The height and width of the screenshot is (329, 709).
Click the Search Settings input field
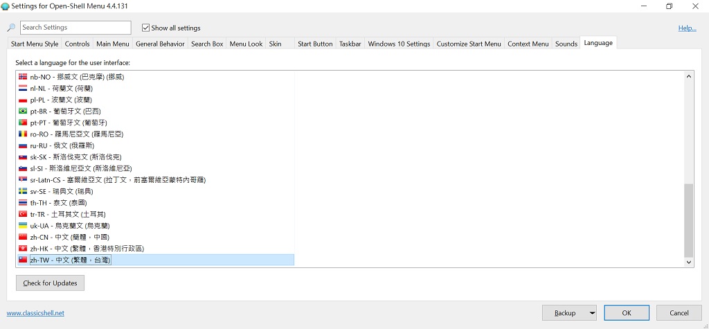click(75, 28)
